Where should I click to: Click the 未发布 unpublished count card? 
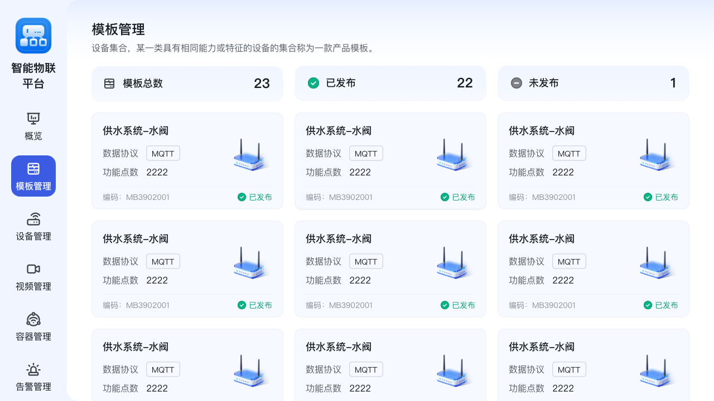(x=593, y=82)
